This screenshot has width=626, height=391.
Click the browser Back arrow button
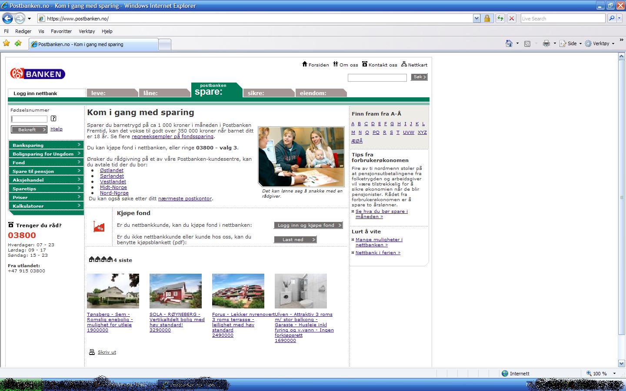tap(7, 18)
